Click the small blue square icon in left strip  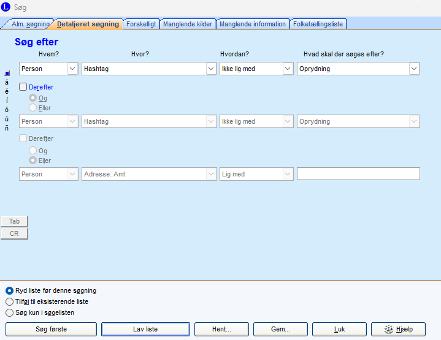coord(7,74)
